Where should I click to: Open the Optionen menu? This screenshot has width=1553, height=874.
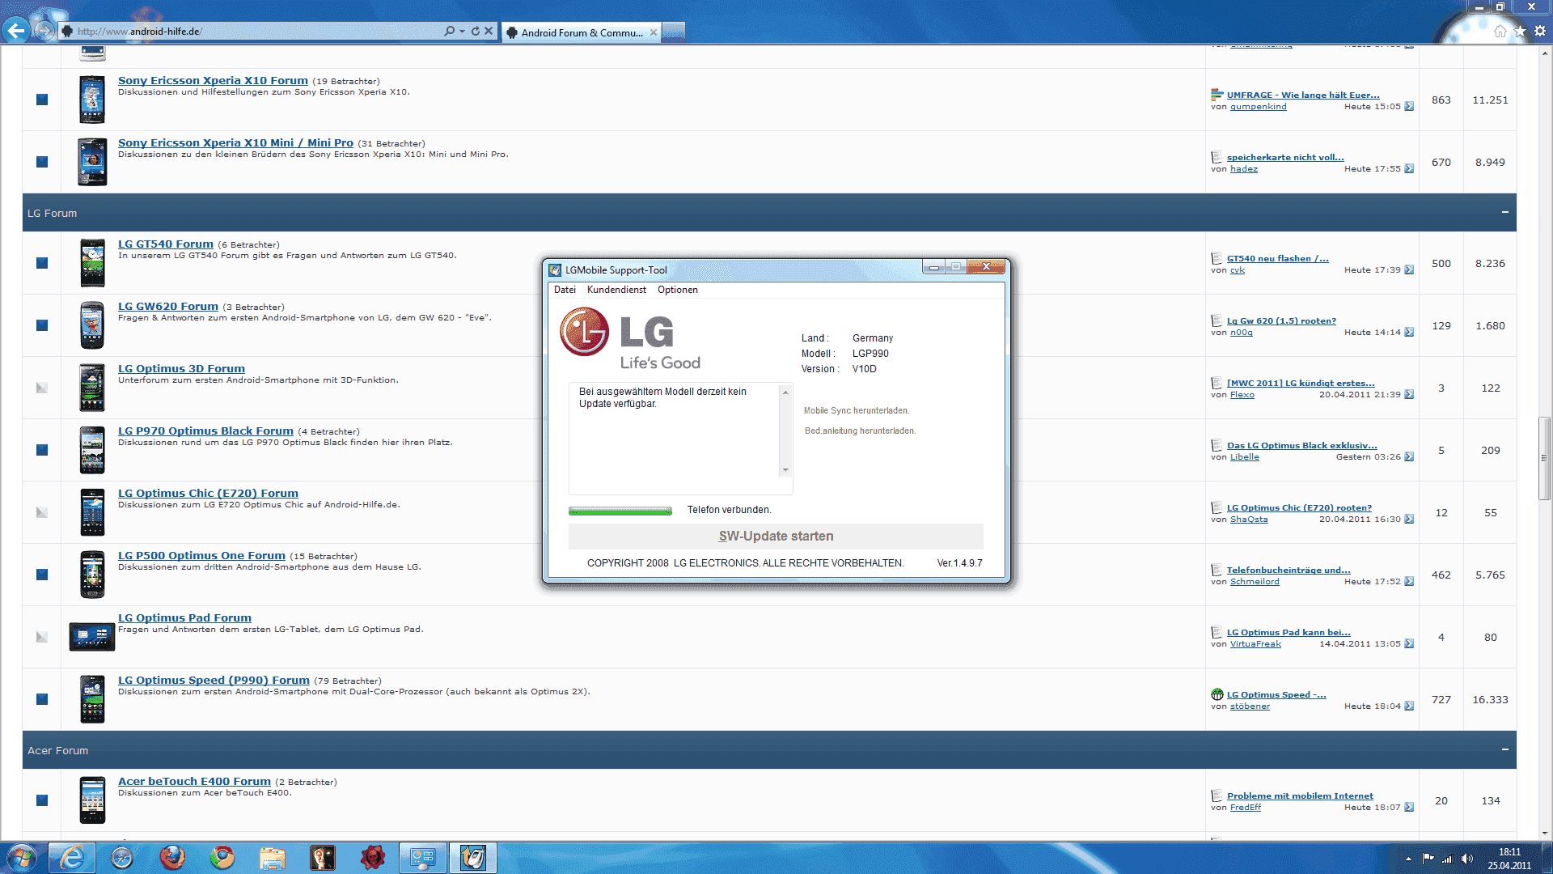click(678, 290)
